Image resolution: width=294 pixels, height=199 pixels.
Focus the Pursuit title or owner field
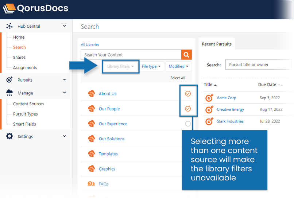[259, 65]
